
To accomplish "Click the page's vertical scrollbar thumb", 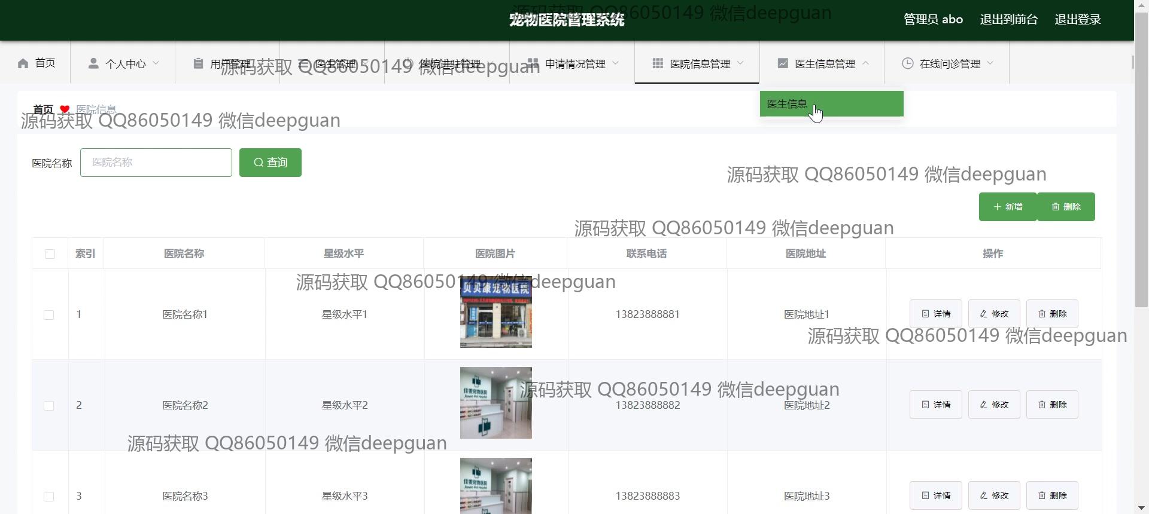I will click(1141, 179).
